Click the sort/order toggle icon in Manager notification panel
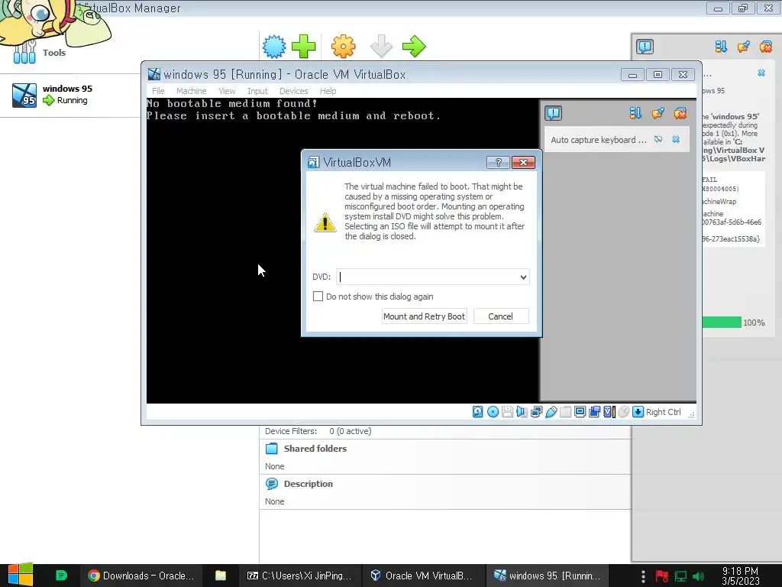 click(x=721, y=47)
